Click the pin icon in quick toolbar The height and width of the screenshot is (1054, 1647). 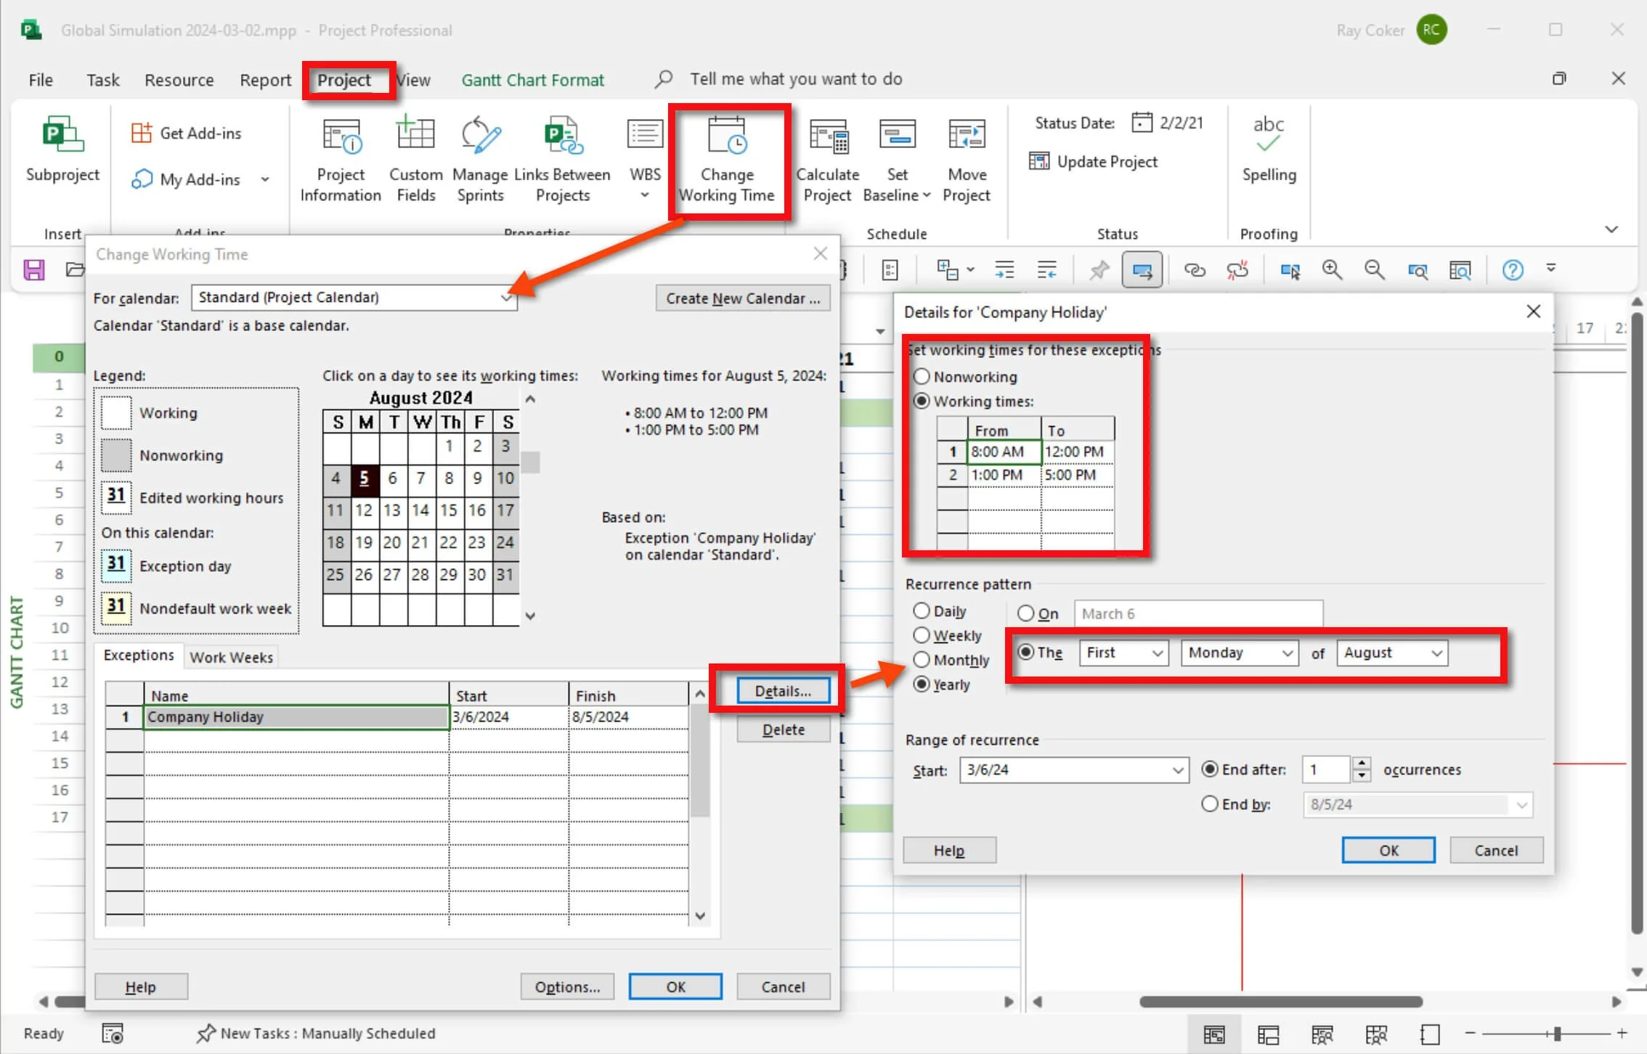point(1099,270)
